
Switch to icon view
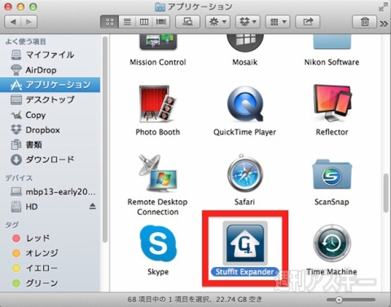pyautogui.click(x=109, y=22)
